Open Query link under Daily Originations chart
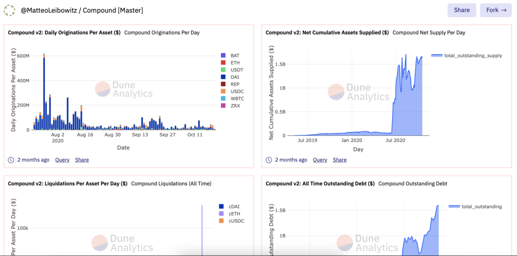This screenshot has width=517, height=256. point(62,160)
